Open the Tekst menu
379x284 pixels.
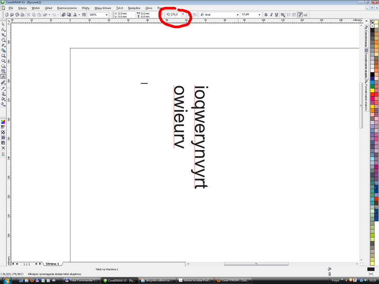tap(119, 8)
